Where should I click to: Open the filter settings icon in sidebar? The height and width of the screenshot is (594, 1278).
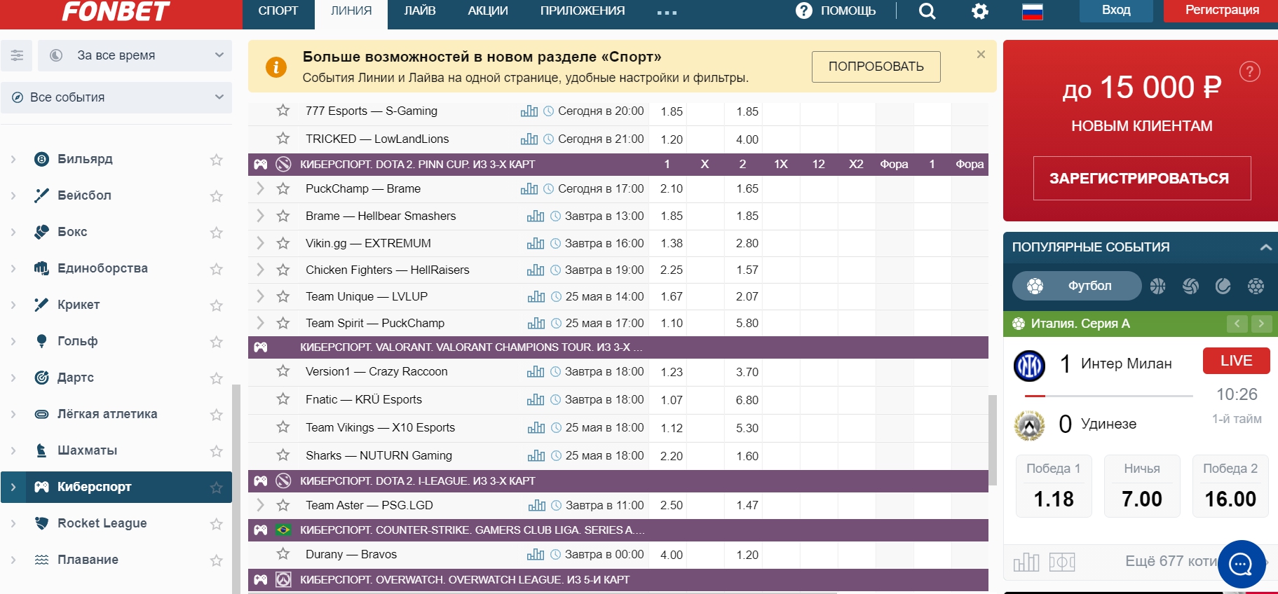17,55
